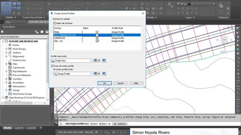The width and height of the screenshot is (241, 135).
Task: Click the Corridors icon in tree
Action: [x=10, y=79]
